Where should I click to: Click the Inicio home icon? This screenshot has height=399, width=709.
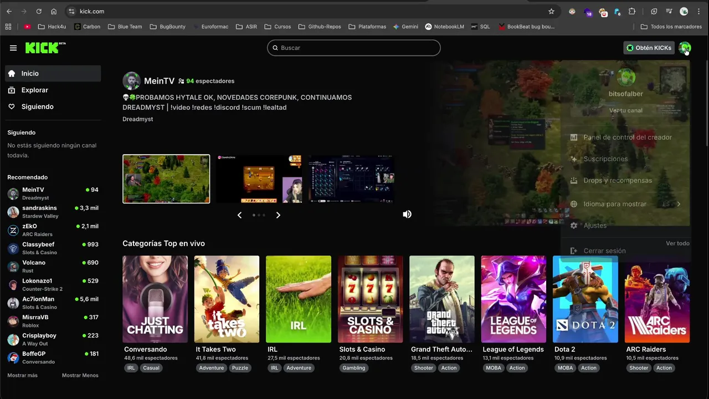12,73
